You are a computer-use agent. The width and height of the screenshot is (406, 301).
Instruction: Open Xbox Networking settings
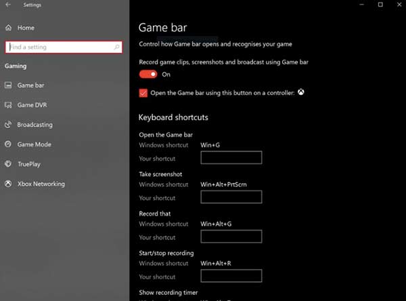(x=41, y=184)
